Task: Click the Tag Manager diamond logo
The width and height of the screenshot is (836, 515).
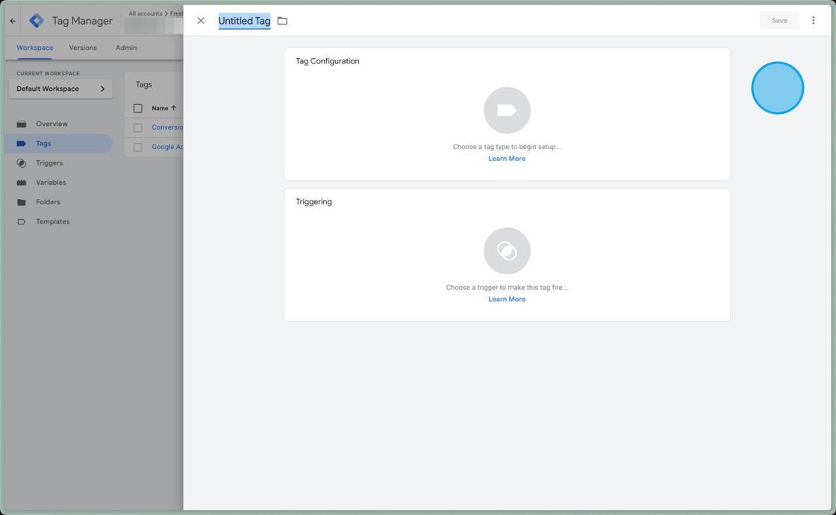Action: tap(36, 20)
